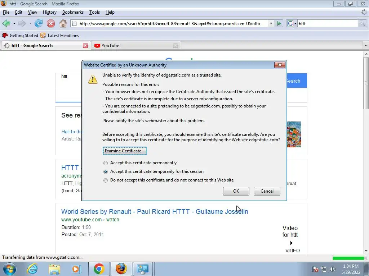Open the Forward button history dropdown

30,23
